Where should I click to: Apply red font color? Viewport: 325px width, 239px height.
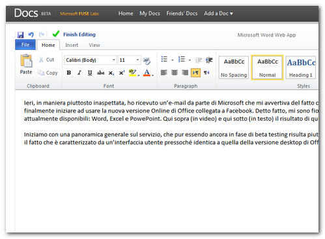(x=147, y=73)
